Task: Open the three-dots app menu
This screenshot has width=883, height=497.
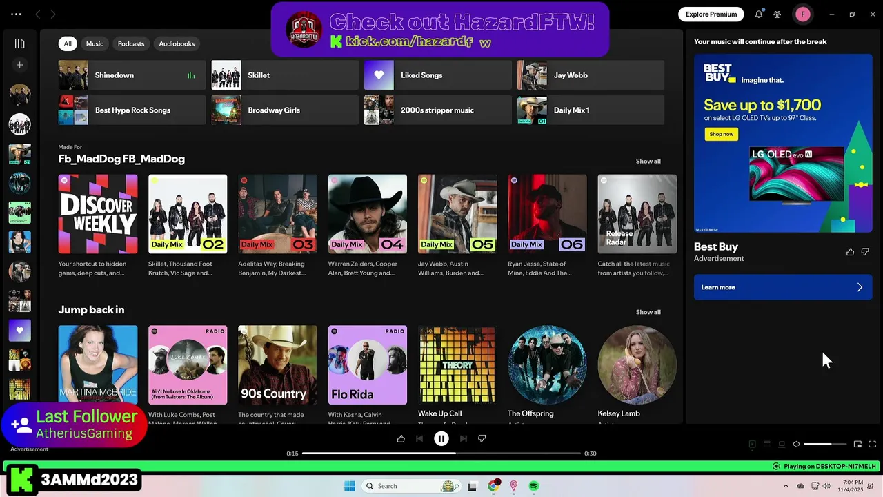Action: click(16, 14)
